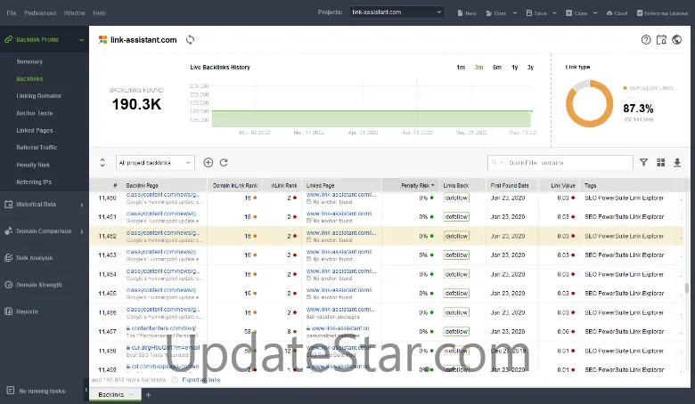Click the Export all links link

click(201, 380)
